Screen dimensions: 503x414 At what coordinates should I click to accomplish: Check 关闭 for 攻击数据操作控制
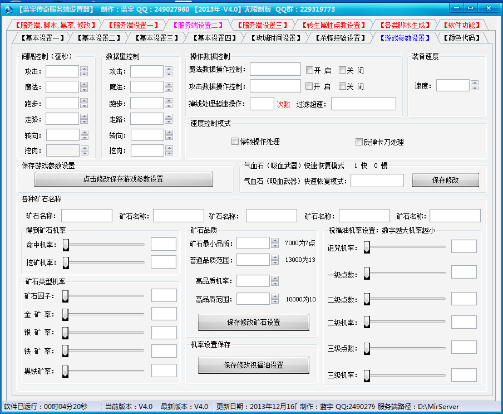342,86
